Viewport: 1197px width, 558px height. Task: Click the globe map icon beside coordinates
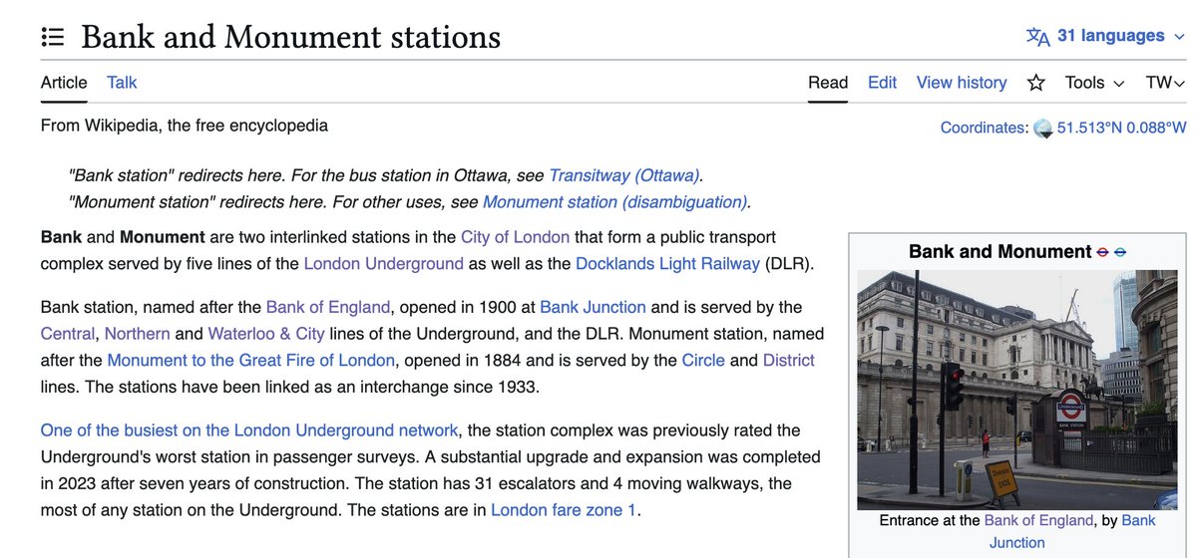pyautogui.click(x=1043, y=129)
